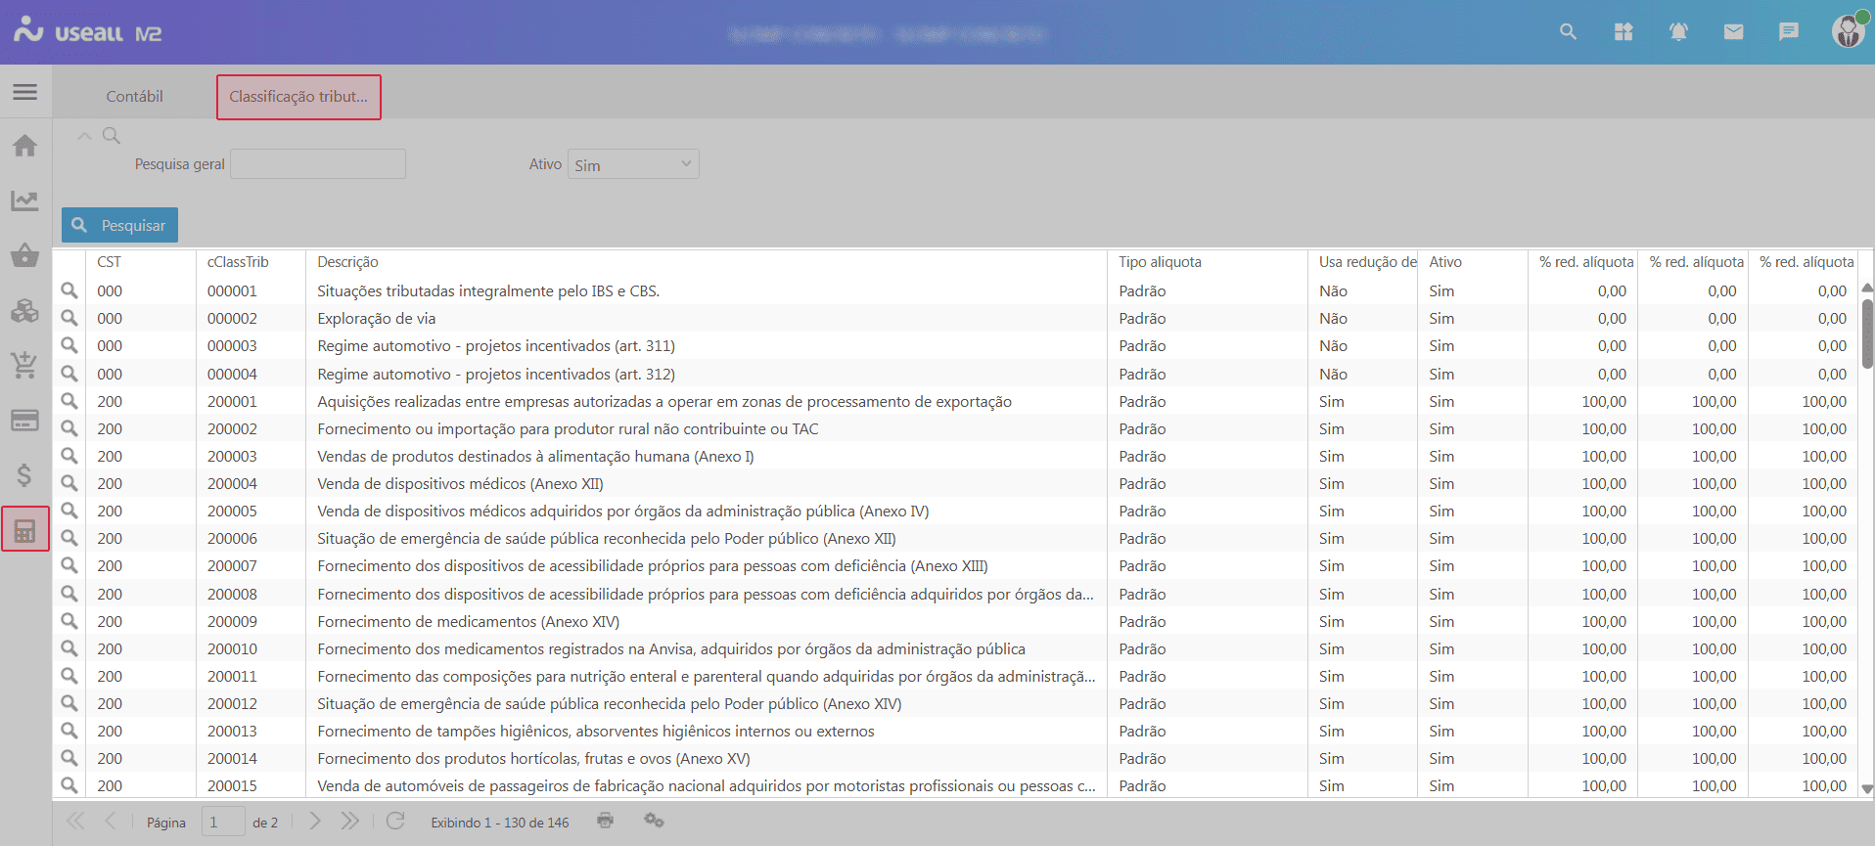Collapse the search filter panel
1875x846 pixels.
point(85,136)
